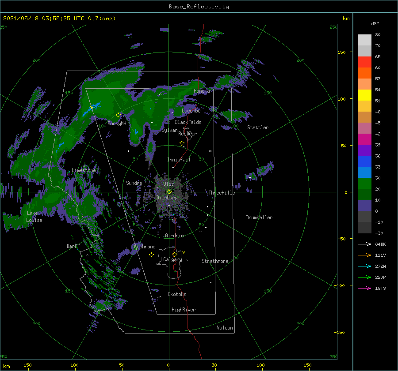
Task: Pick the orange 57-60 dBZ legend swatch
Action: click(364, 73)
